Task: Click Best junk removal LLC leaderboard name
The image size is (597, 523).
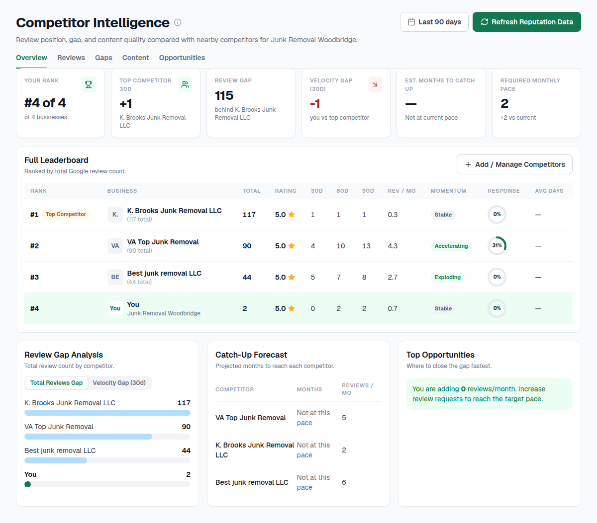Action: click(164, 273)
